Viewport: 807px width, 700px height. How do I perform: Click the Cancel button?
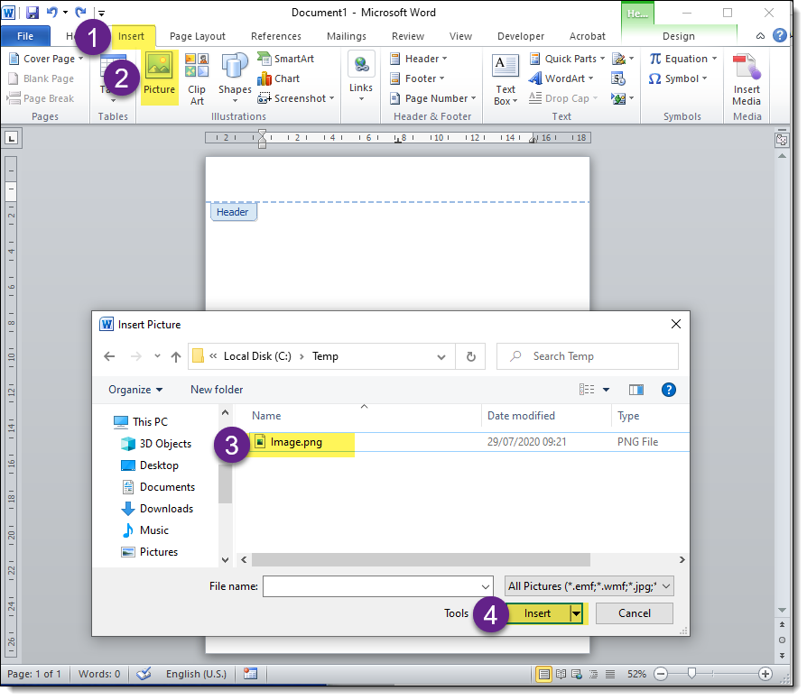[x=634, y=613]
